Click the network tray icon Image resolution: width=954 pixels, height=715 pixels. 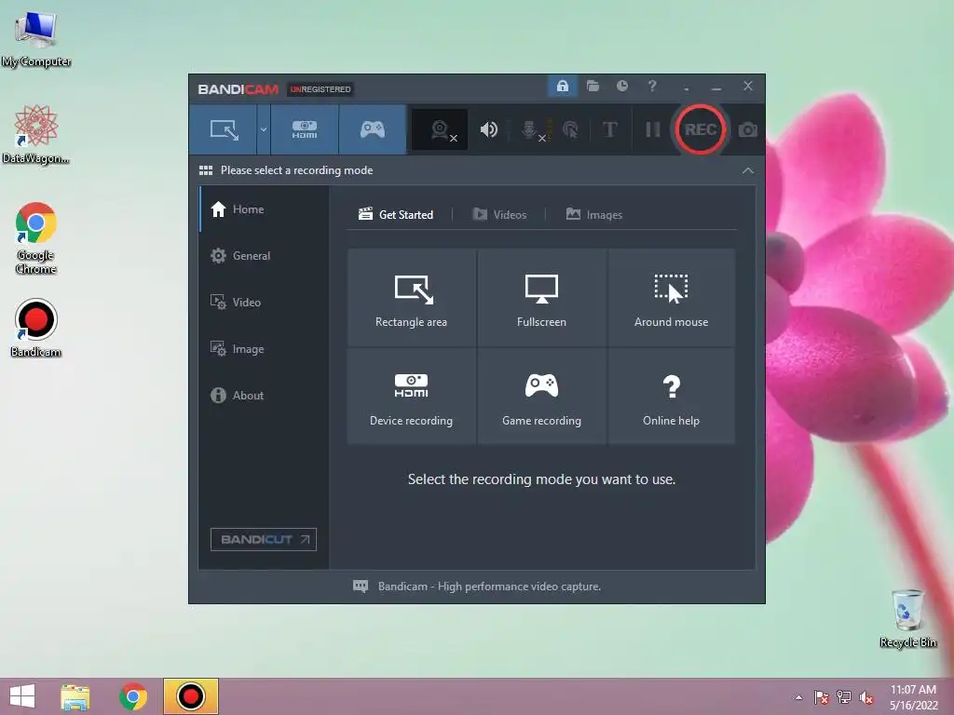click(844, 697)
